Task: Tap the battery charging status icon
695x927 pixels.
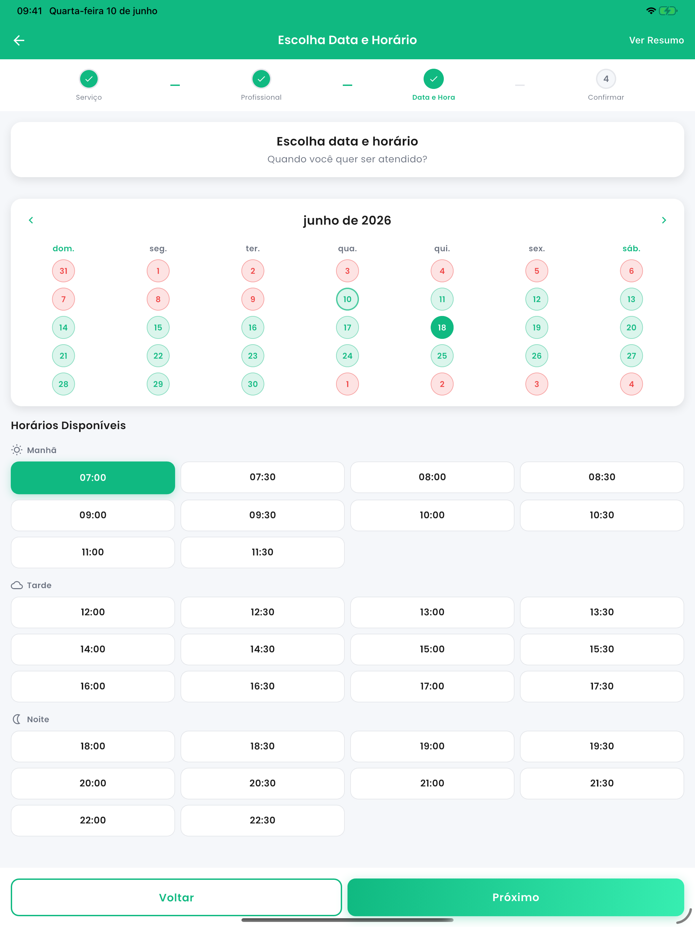Action: pos(668,11)
